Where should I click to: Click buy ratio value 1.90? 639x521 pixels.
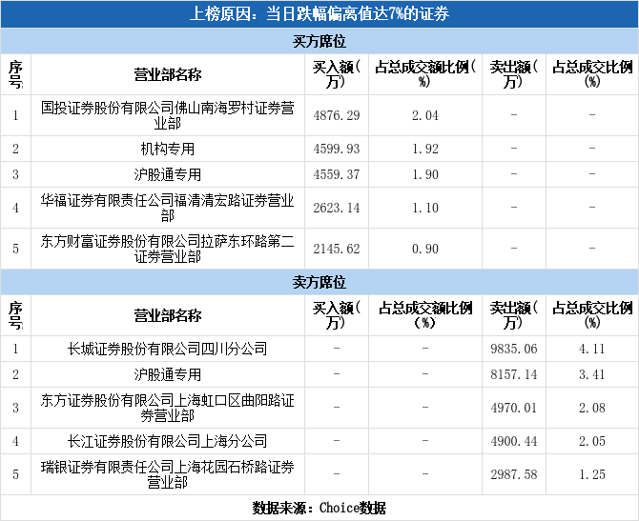(x=425, y=174)
